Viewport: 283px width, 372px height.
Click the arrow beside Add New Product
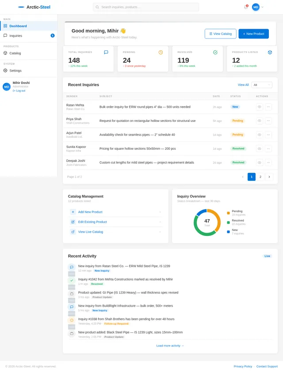tap(160, 212)
